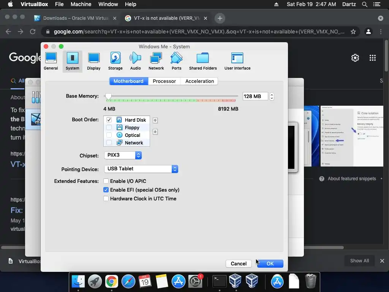Open the General settings section
The height and width of the screenshot is (292, 389).
pyautogui.click(x=51, y=61)
